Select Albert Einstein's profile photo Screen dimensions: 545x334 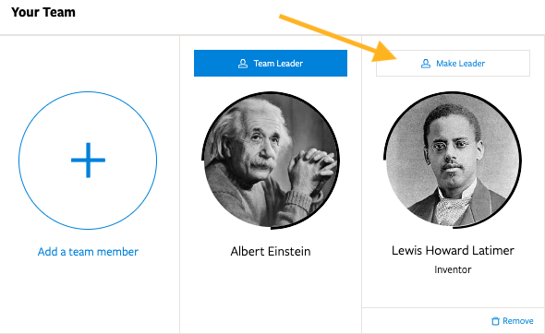point(271,160)
